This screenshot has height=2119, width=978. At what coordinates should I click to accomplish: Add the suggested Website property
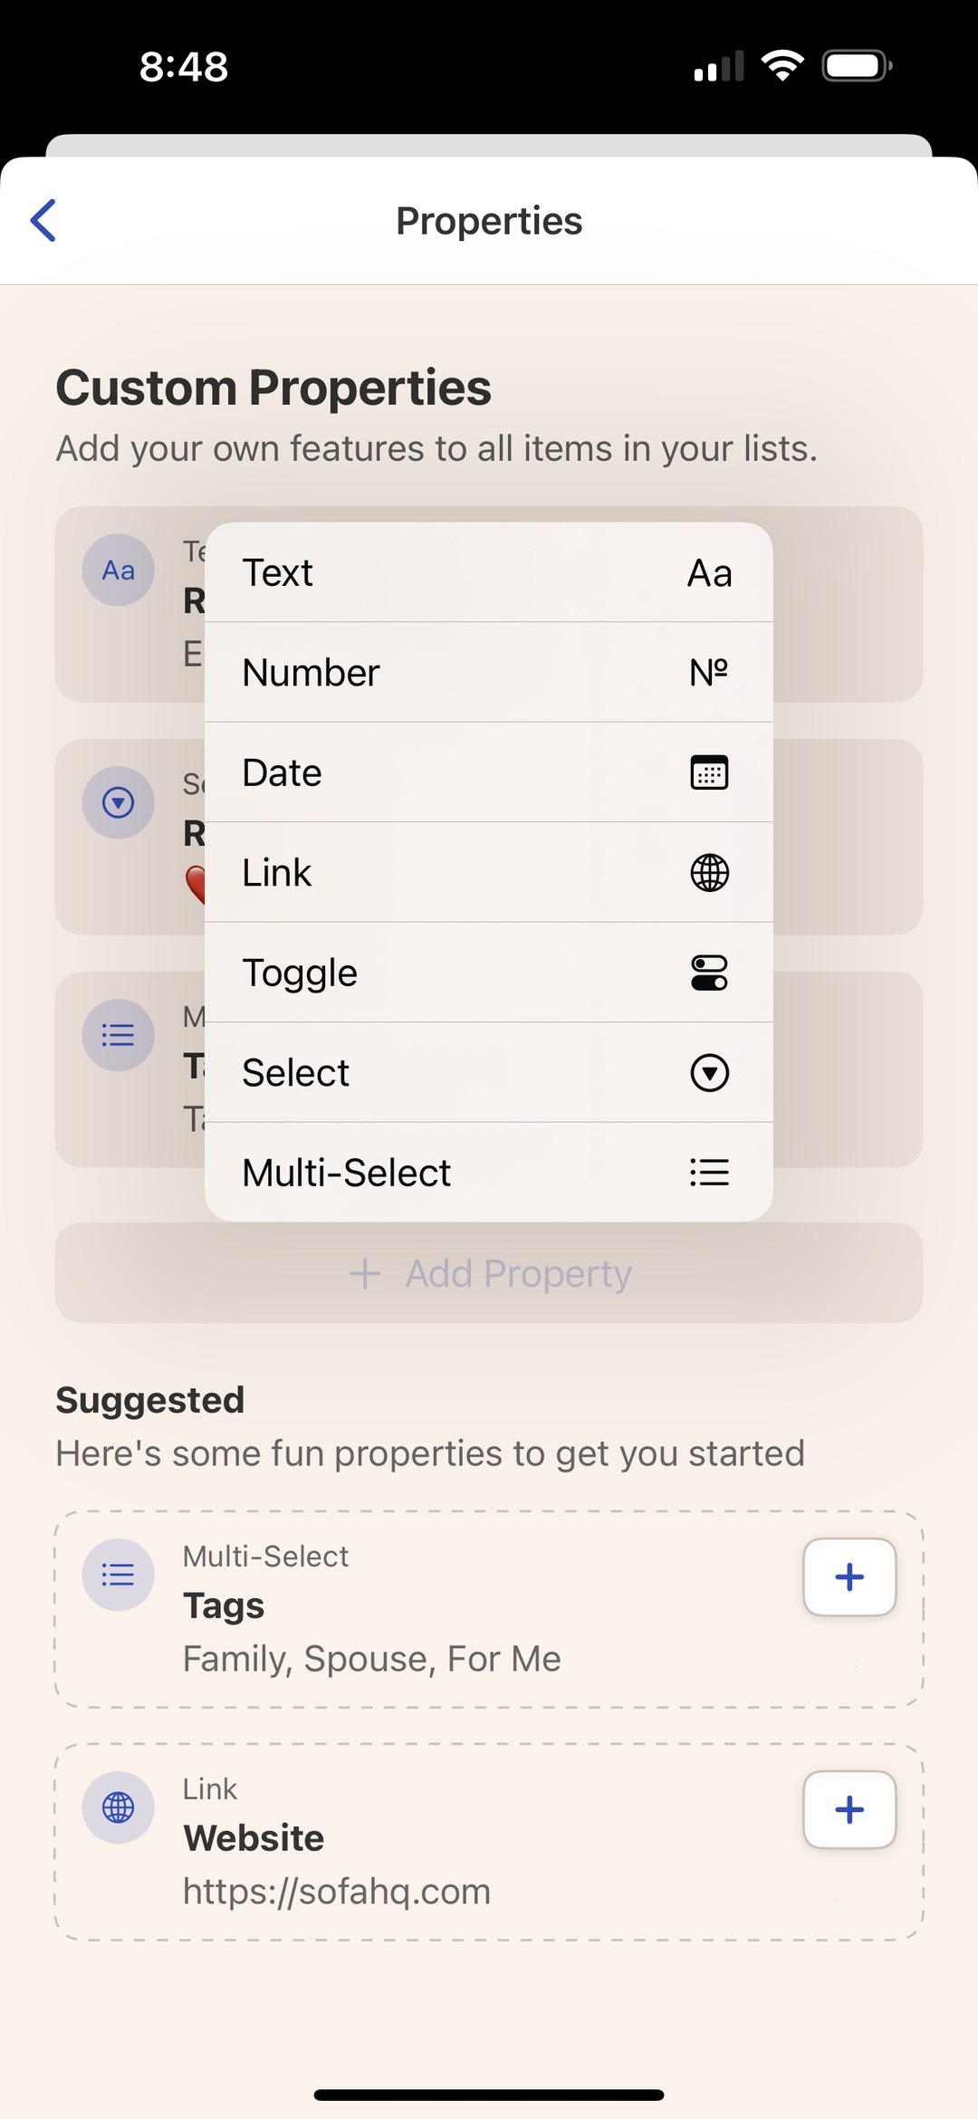coord(849,1809)
